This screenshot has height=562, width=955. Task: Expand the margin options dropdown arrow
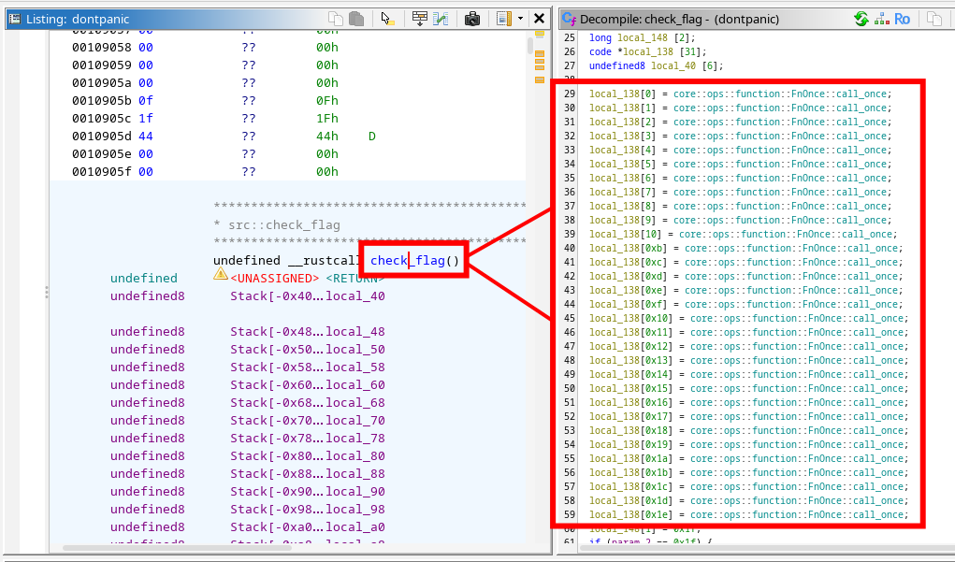pos(520,19)
